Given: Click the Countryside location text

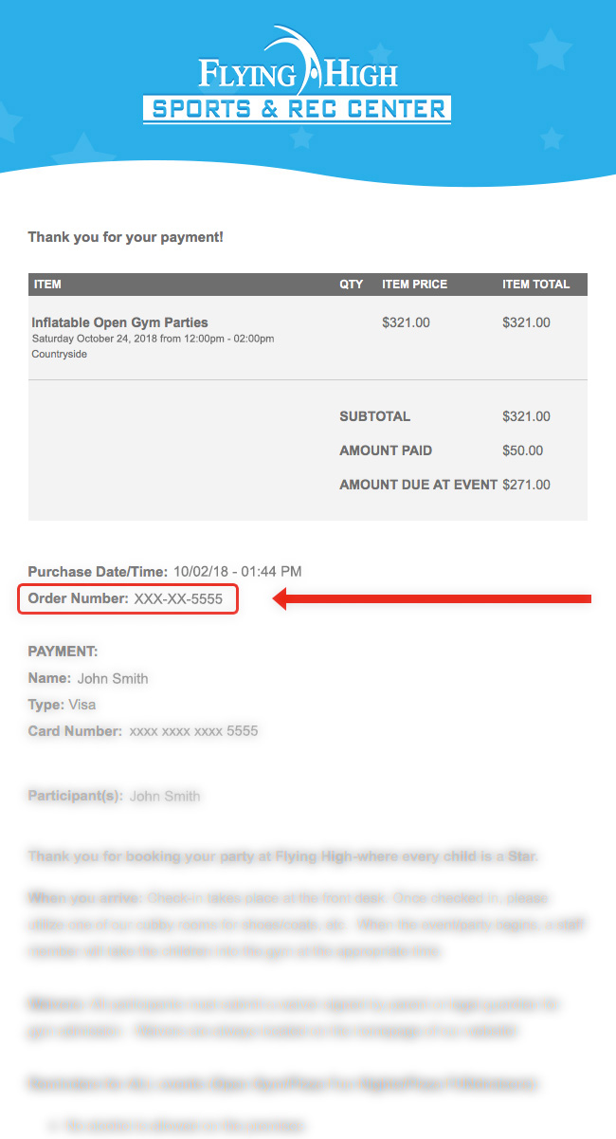Looking at the screenshot, I should [59, 354].
